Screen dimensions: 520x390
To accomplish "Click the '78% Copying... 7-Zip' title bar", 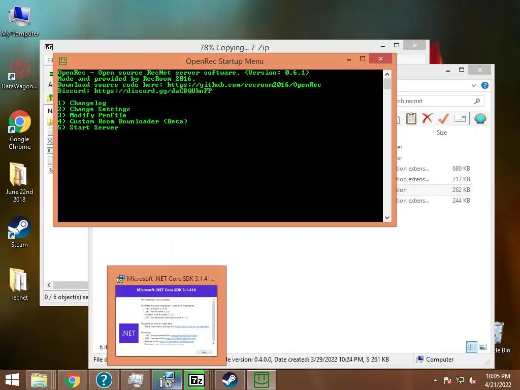I will coord(234,47).
